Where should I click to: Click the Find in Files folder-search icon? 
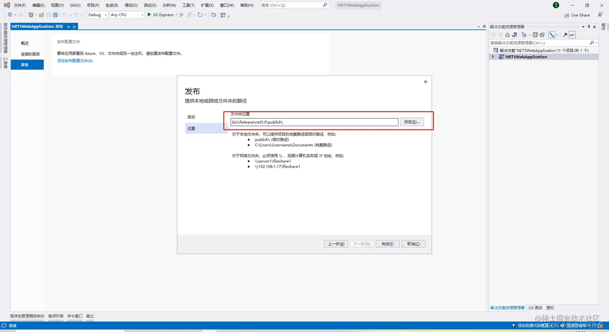(213, 15)
